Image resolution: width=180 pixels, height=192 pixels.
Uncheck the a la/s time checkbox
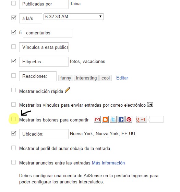point(14,18)
